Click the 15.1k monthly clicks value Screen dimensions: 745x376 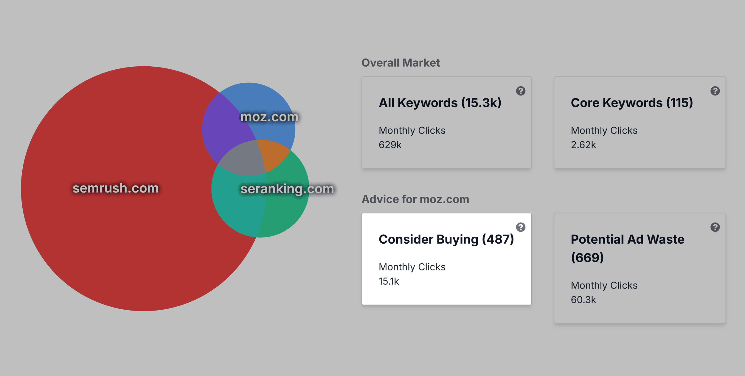tap(389, 281)
